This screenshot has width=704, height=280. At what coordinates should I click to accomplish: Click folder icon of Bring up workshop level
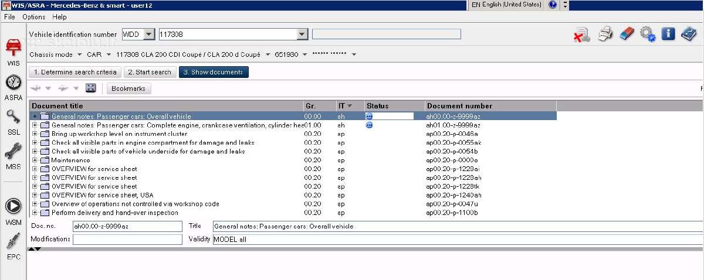(45, 134)
